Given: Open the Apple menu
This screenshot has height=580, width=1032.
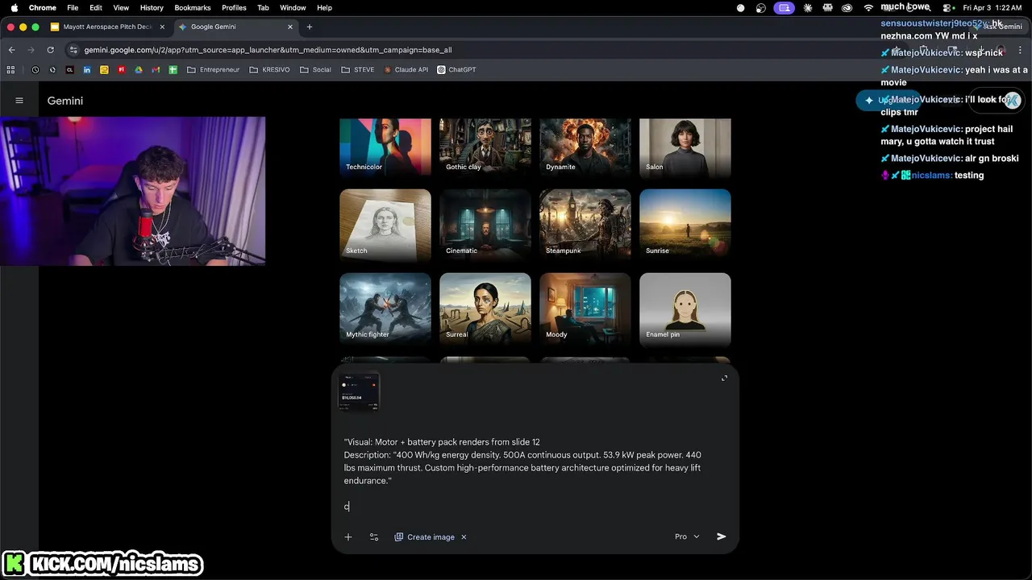Looking at the screenshot, I should [x=14, y=7].
